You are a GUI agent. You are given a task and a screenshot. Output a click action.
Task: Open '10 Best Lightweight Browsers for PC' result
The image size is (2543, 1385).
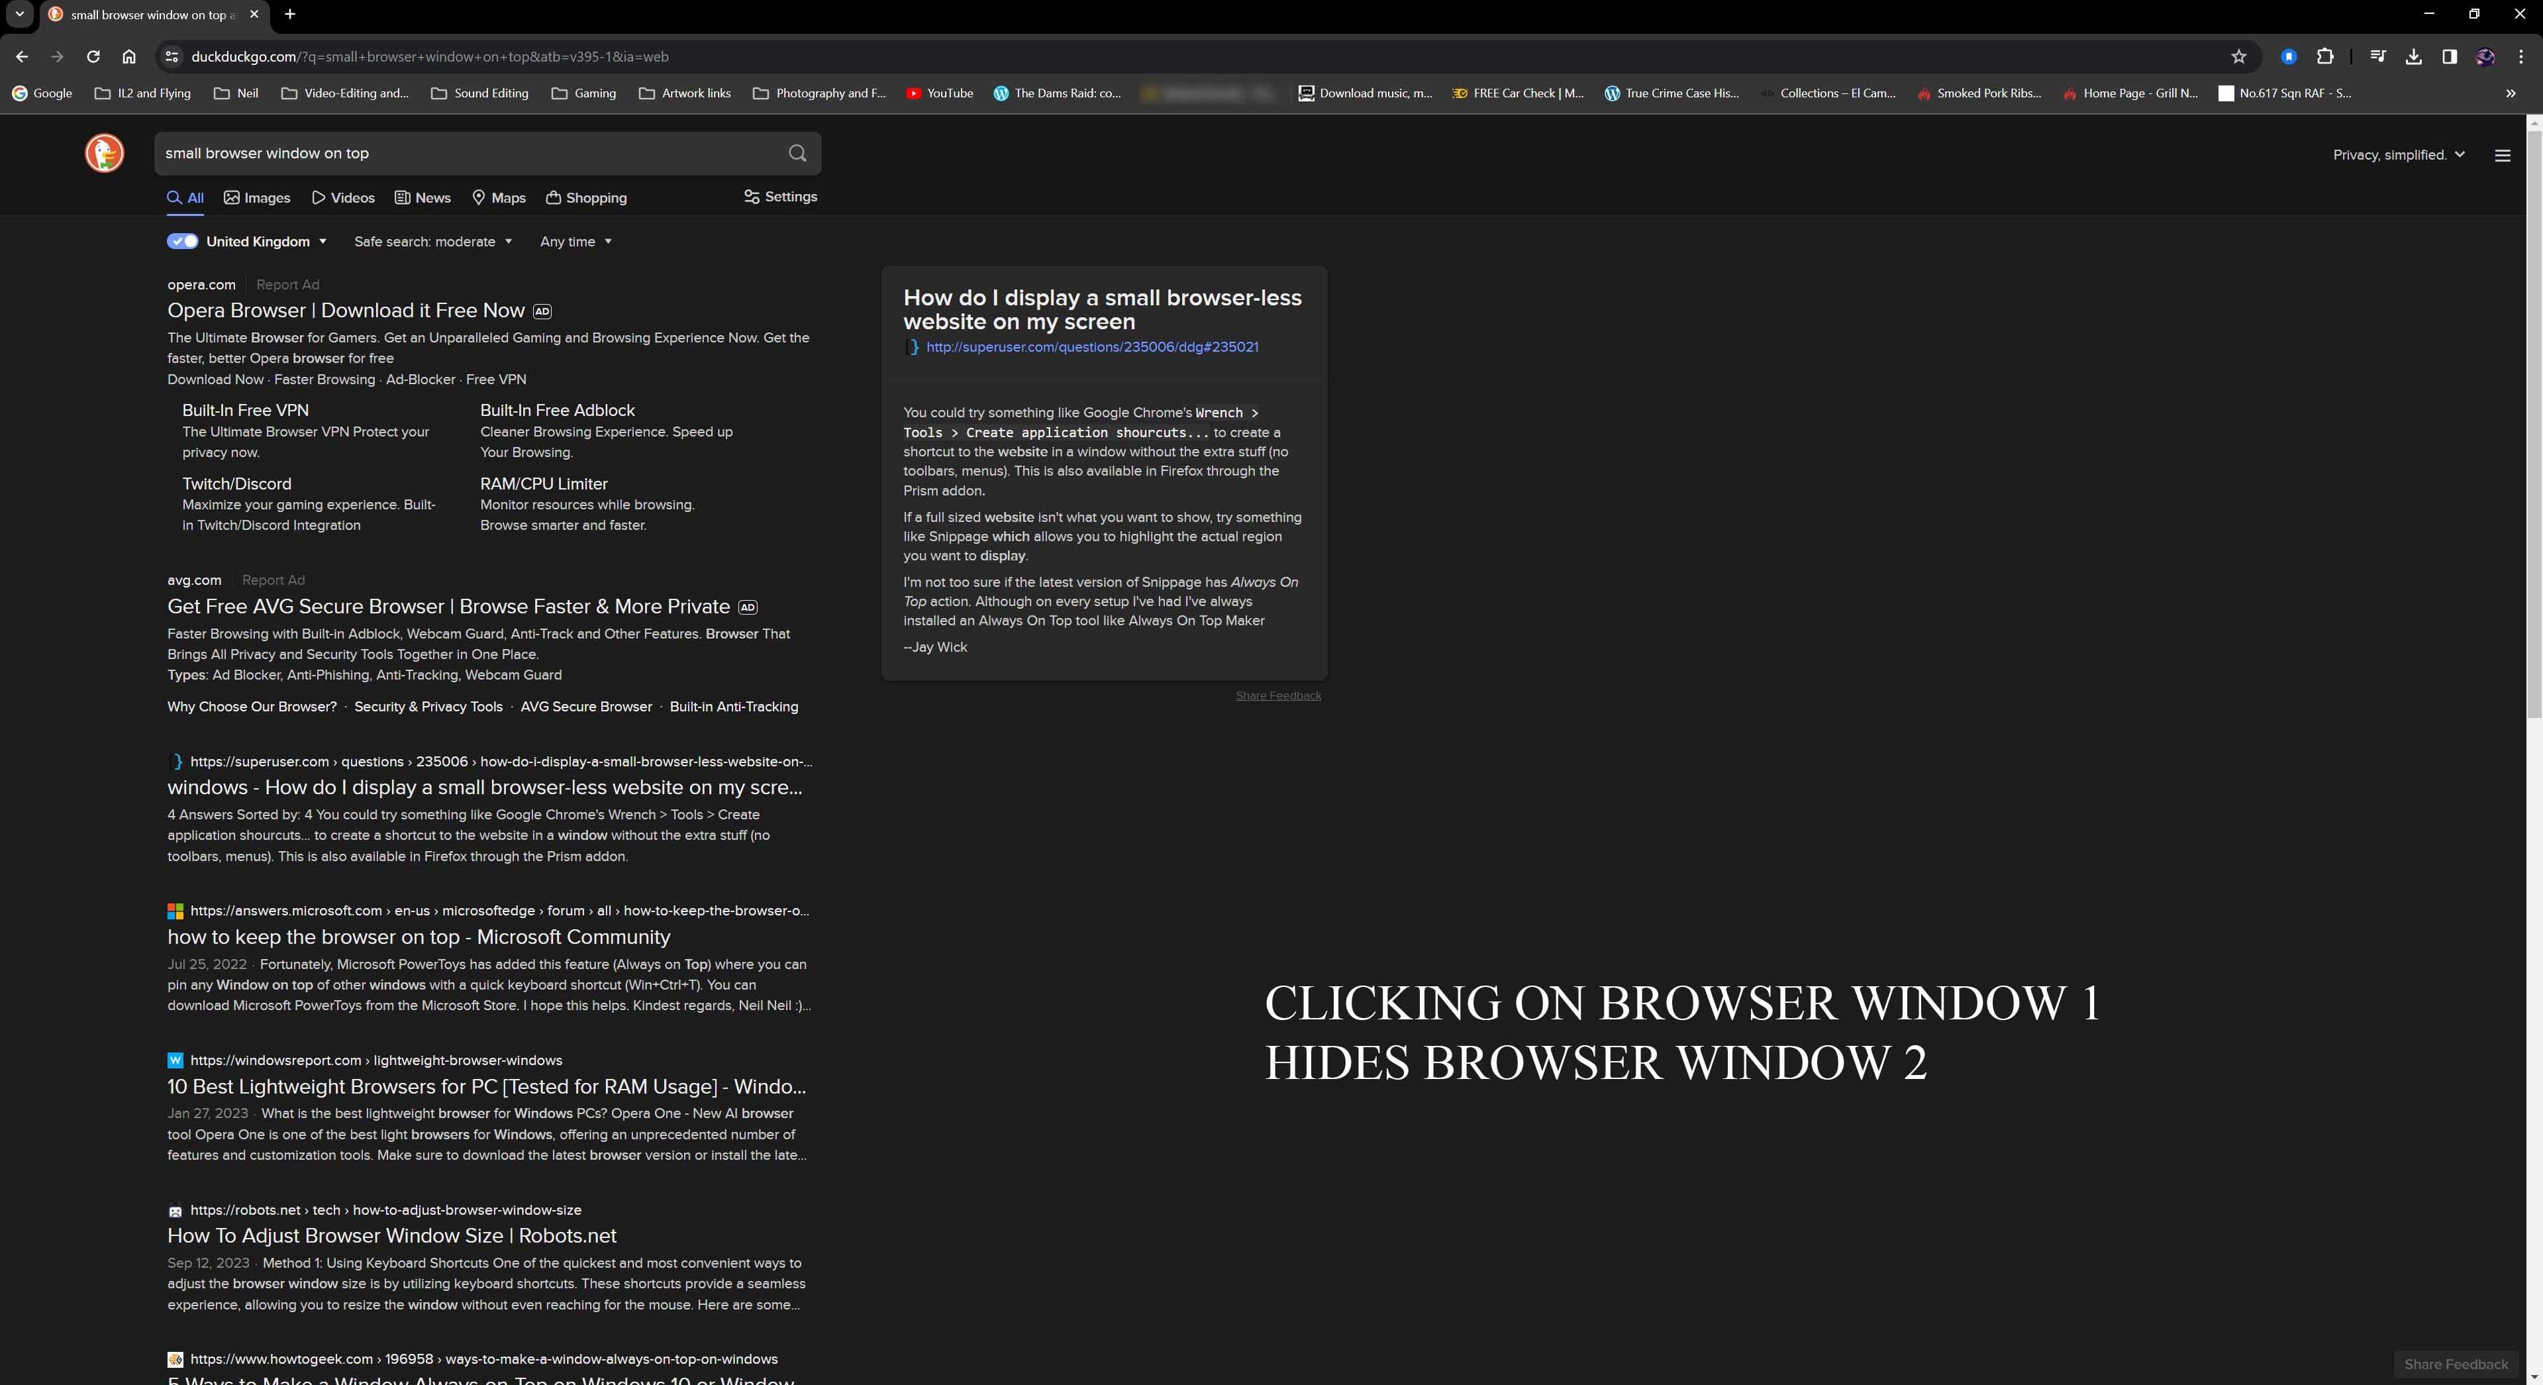pos(487,1086)
